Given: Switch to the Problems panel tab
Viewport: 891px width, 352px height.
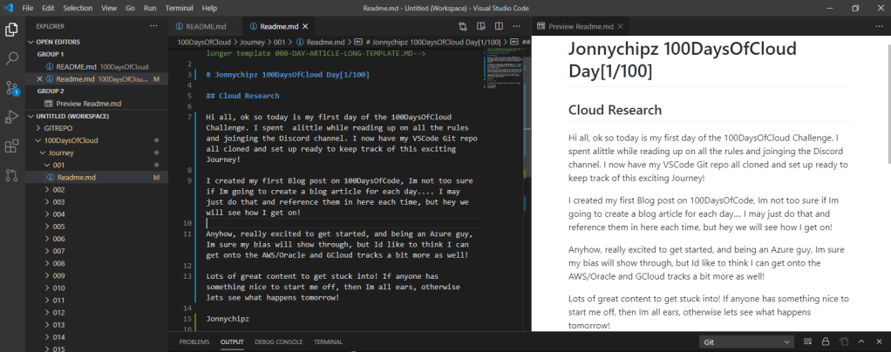Looking at the screenshot, I should [194, 342].
